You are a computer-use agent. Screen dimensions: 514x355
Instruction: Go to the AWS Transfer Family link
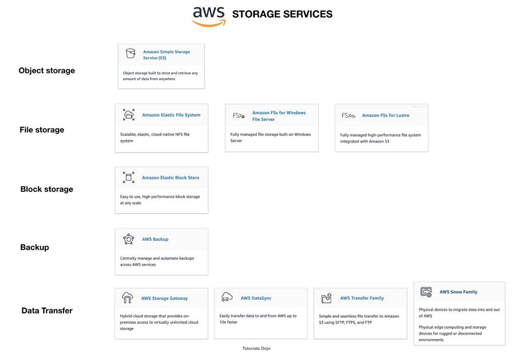coord(361,298)
